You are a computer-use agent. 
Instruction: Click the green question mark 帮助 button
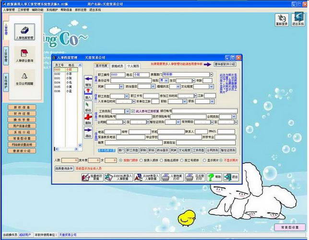coord(214,177)
